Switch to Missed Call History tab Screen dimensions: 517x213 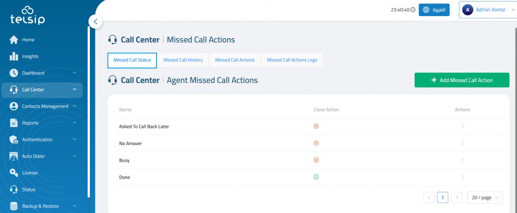click(x=183, y=60)
